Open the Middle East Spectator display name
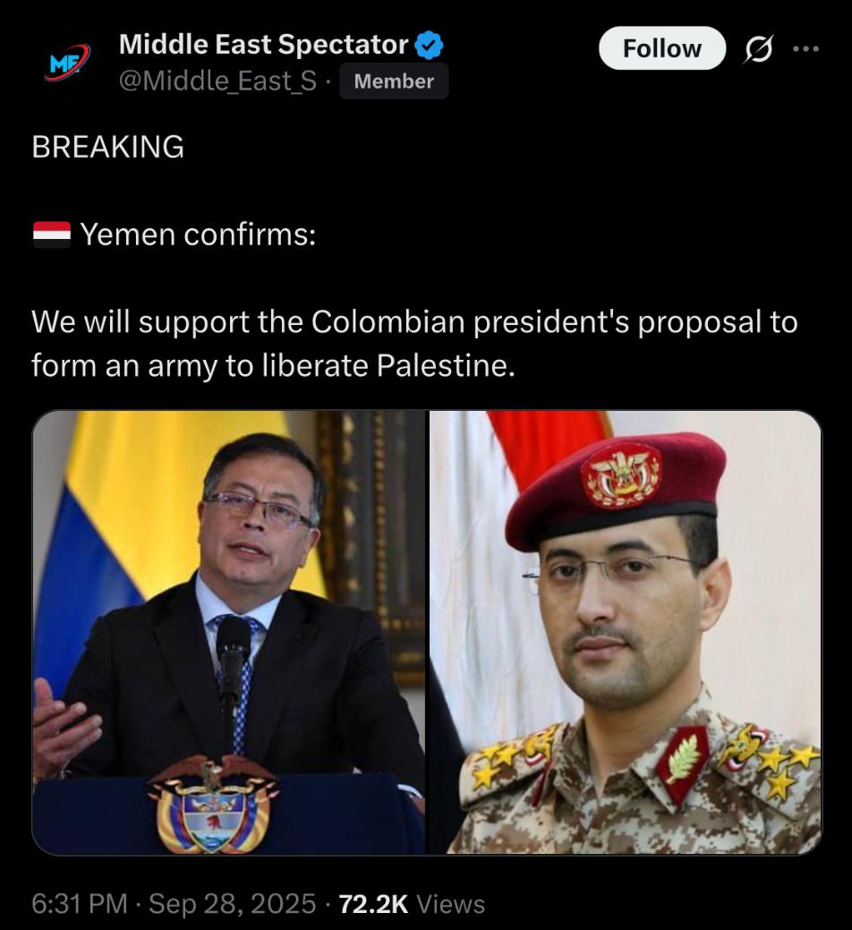852x930 pixels. coord(263,45)
